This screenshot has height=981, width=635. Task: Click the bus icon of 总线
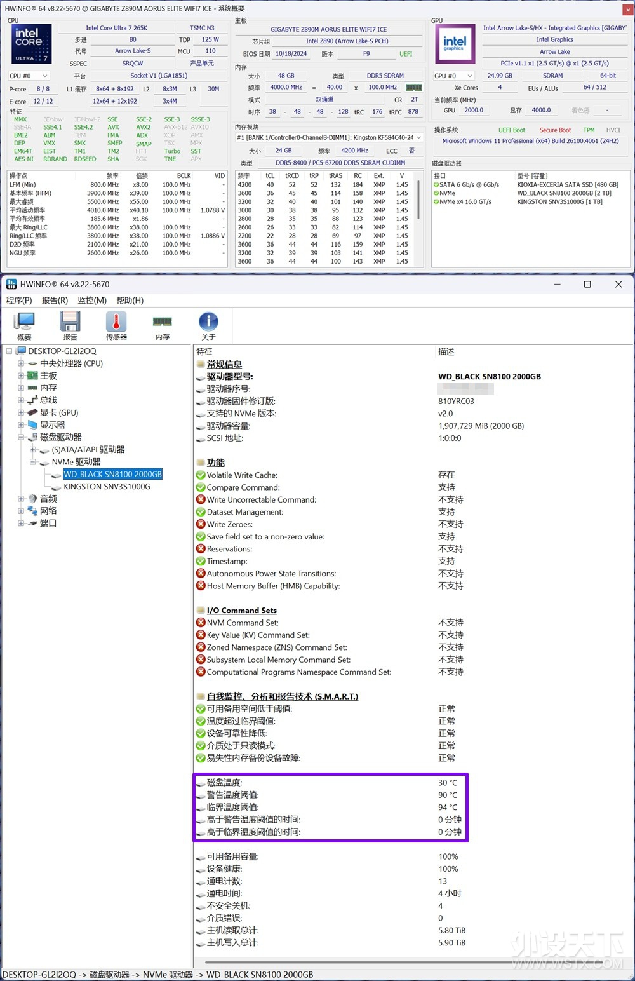[x=32, y=400]
